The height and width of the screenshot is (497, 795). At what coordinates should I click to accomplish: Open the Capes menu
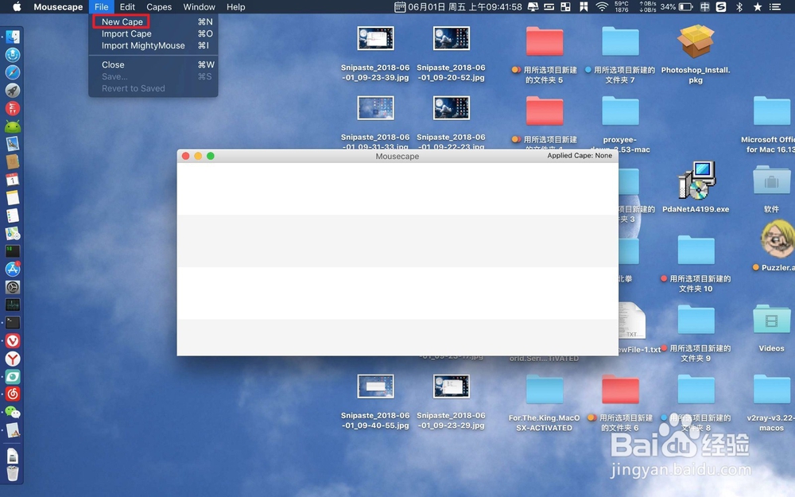tap(159, 6)
